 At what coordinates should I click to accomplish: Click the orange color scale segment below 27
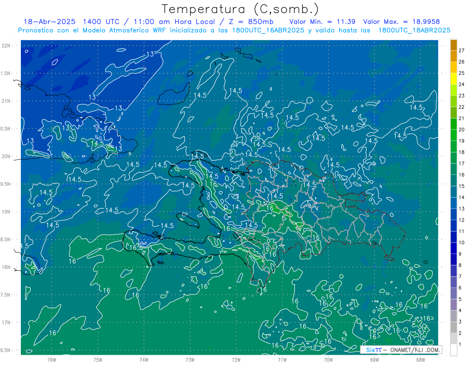coord(454,56)
